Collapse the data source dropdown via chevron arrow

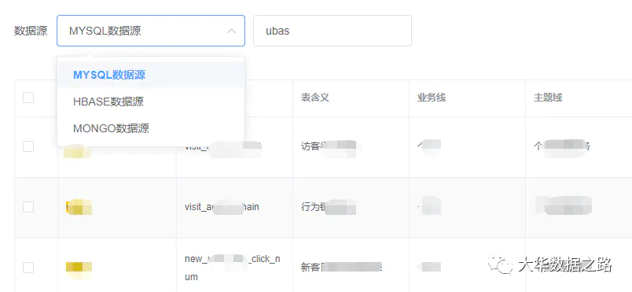pyautogui.click(x=231, y=31)
